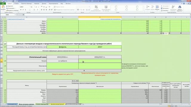Open the font size dropdown
The width and height of the screenshot is (191, 107).
(x=34, y=7)
